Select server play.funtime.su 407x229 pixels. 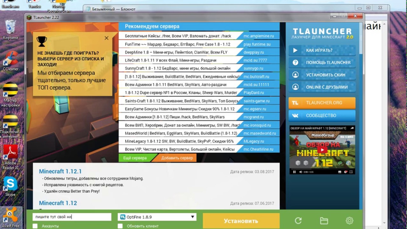pyautogui.click(x=199, y=44)
